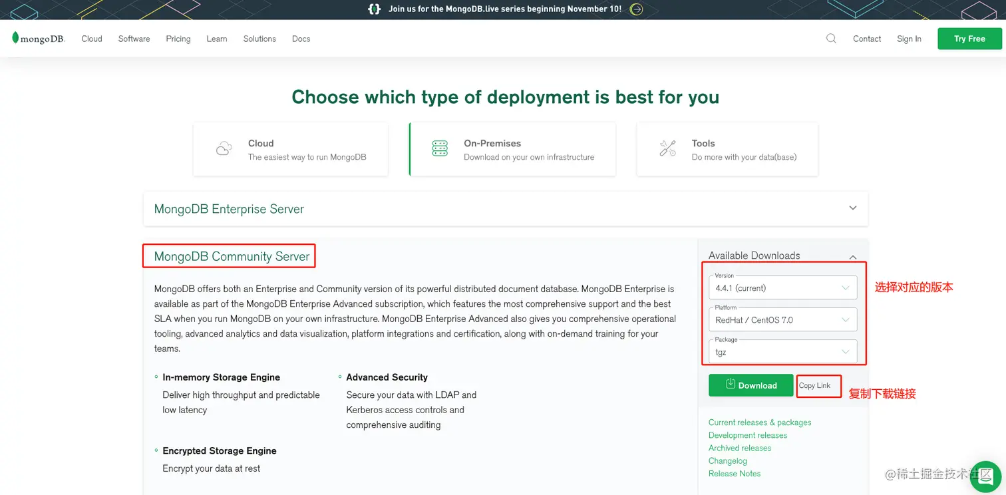Click Copy Link
The width and height of the screenshot is (1006, 495).
tap(815, 385)
